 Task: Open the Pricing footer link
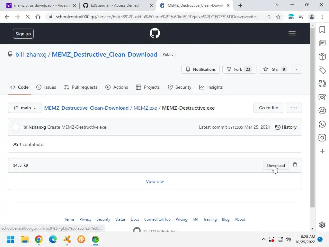tap(182, 219)
